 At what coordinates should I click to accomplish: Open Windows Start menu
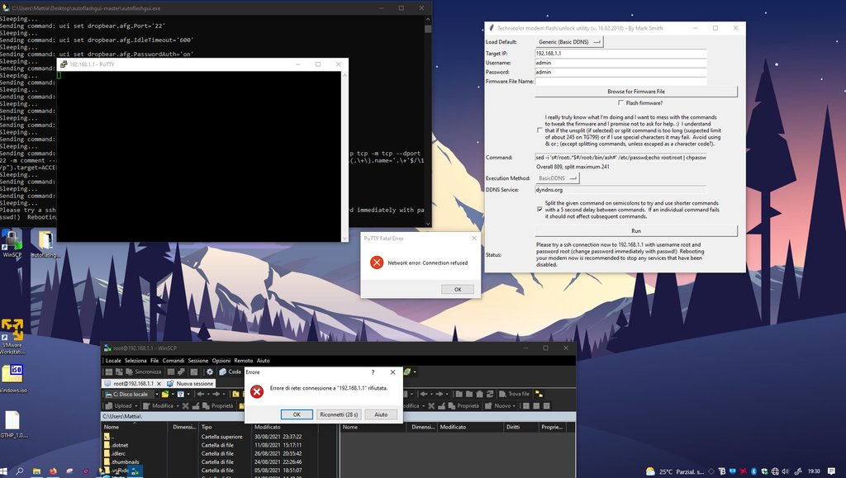tap(4, 471)
